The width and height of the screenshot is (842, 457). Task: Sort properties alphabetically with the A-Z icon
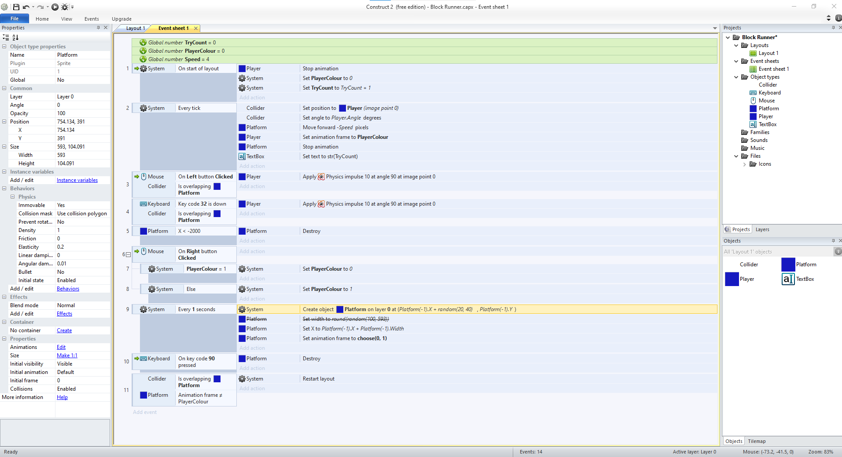click(15, 37)
